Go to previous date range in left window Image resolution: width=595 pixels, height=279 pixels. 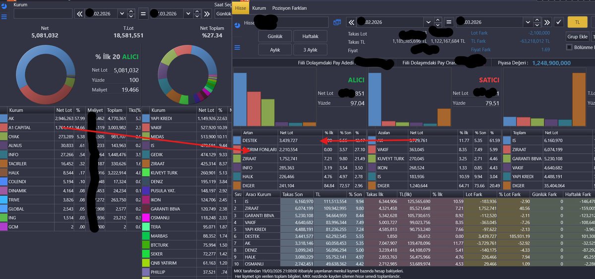coord(79,14)
